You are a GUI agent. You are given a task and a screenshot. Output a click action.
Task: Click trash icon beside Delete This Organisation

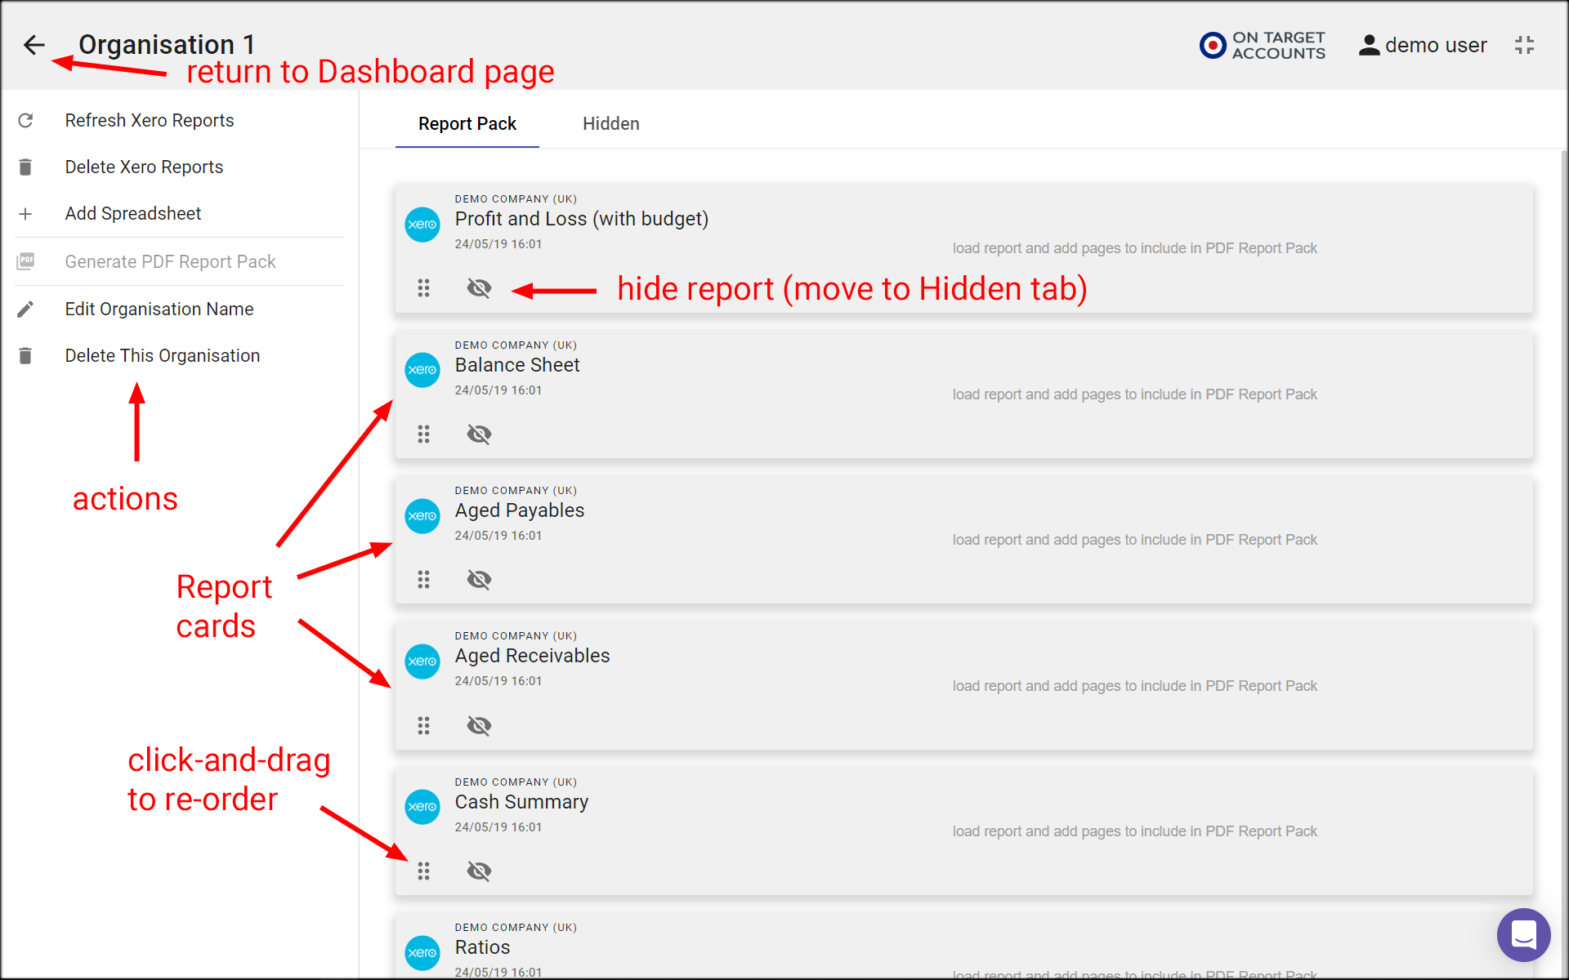pyautogui.click(x=25, y=355)
